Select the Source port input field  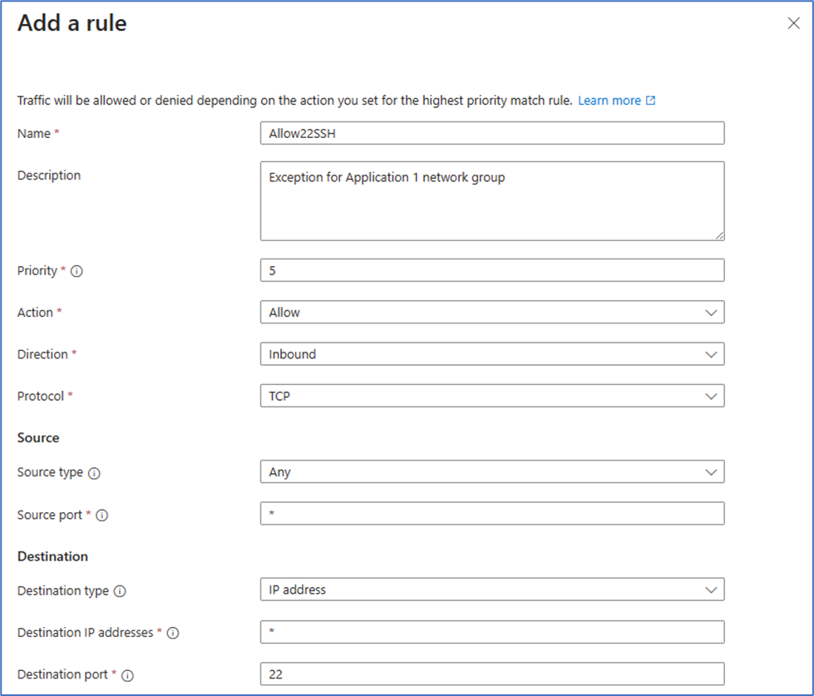pyautogui.click(x=491, y=514)
